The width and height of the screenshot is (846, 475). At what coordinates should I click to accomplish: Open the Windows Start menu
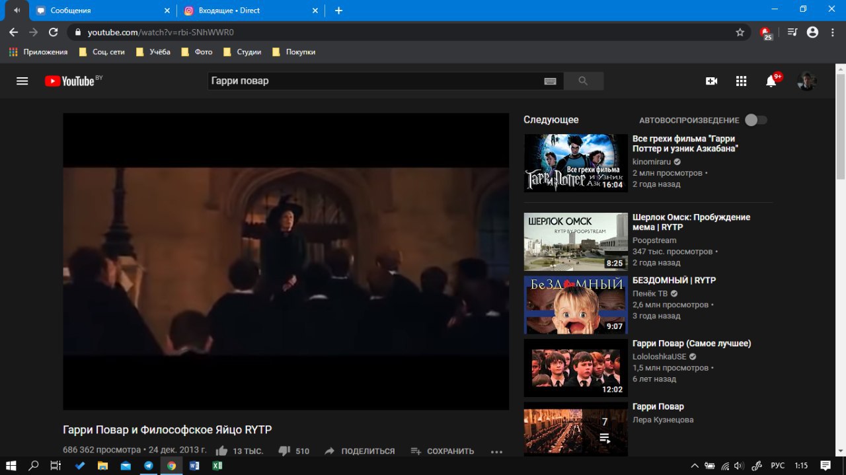[x=11, y=465]
